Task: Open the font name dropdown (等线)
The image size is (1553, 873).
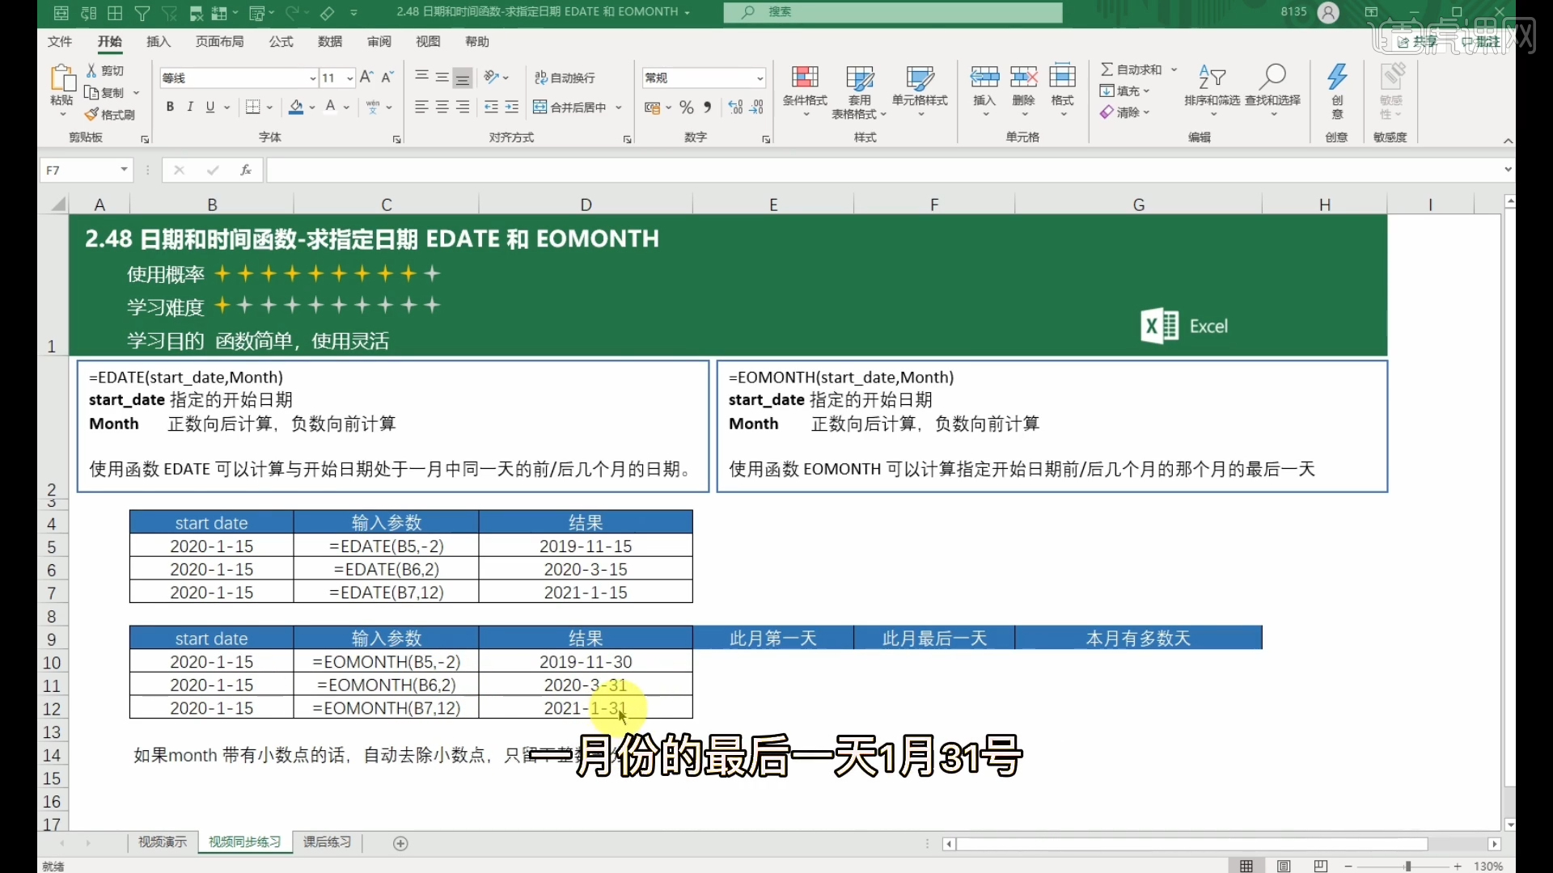Action: point(313,78)
